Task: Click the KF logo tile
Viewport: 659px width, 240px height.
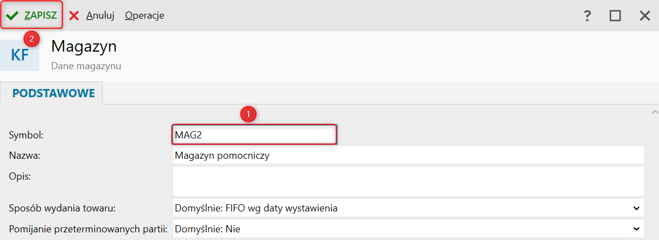Action: (20, 55)
